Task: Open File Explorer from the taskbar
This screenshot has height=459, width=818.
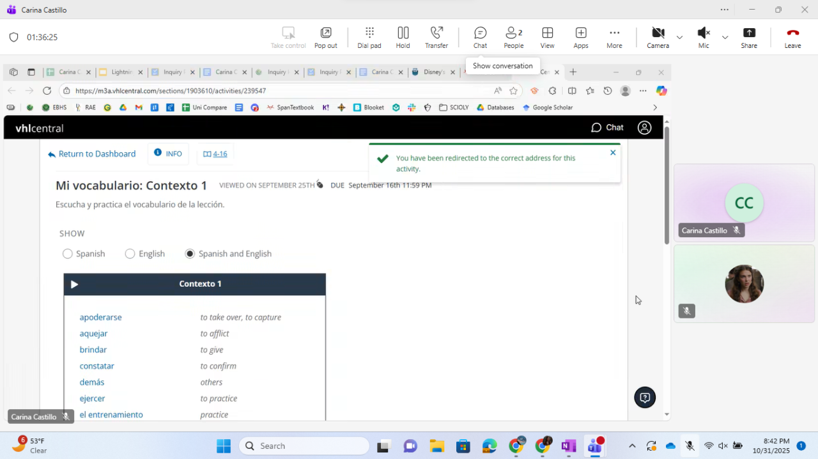Action: [437, 446]
